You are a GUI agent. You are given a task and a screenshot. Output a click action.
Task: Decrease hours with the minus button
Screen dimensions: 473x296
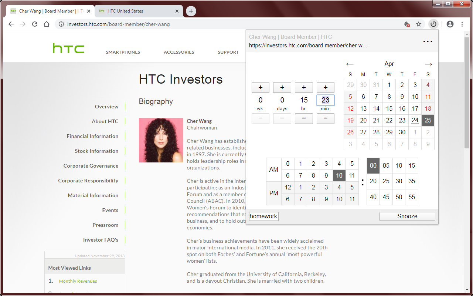(304, 118)
